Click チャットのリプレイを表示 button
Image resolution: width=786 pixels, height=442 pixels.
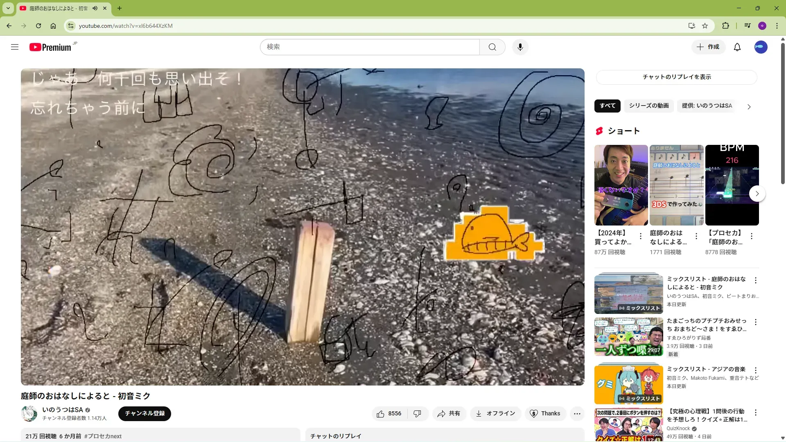pos(676,77)
